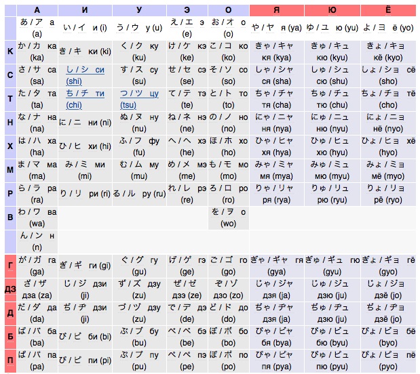The height and width of the screenshot is (374, 420).
Task: Select the ни (ni) cell
Action: click(85, 123)
